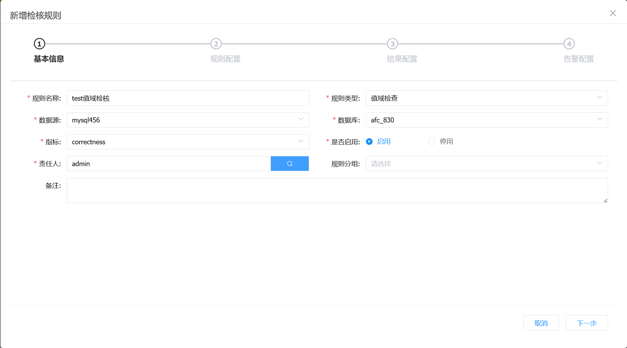Click the 下一步 button
This screenshot has width=627, height=348.
pos(587,323)
